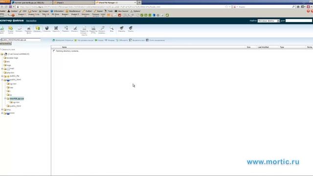Click the file search text input after для
Viewport: 313px width, 176px height.
pyautogui.click(x=299, y=21)
